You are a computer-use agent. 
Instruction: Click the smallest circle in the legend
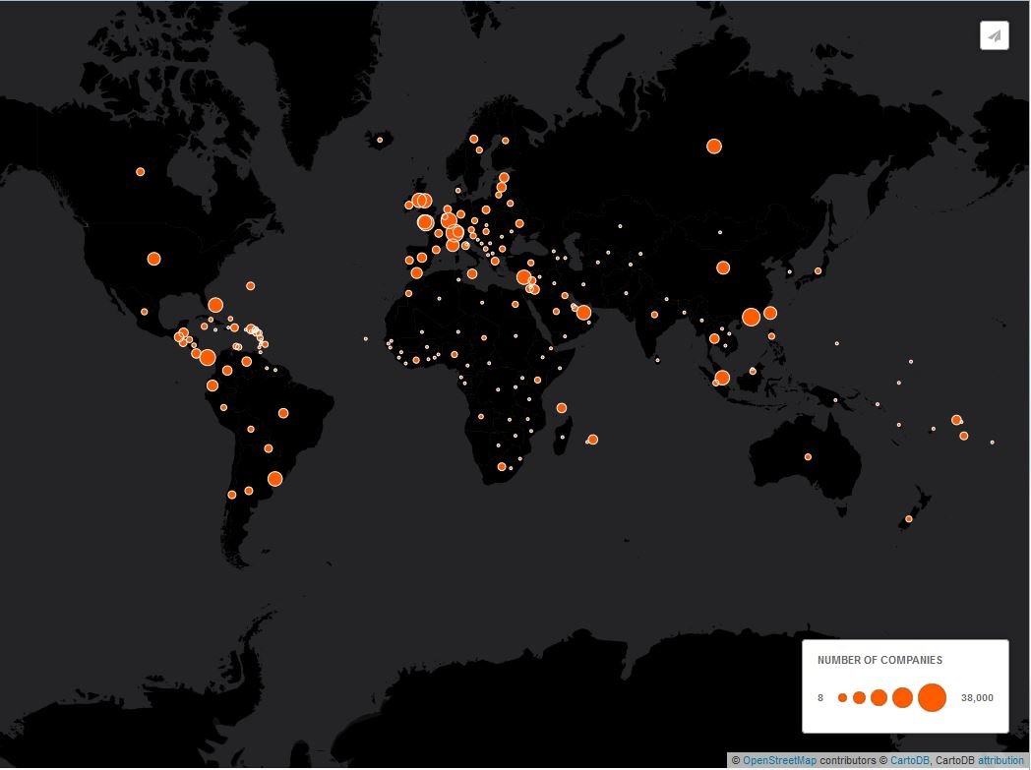tap(842, 698)
